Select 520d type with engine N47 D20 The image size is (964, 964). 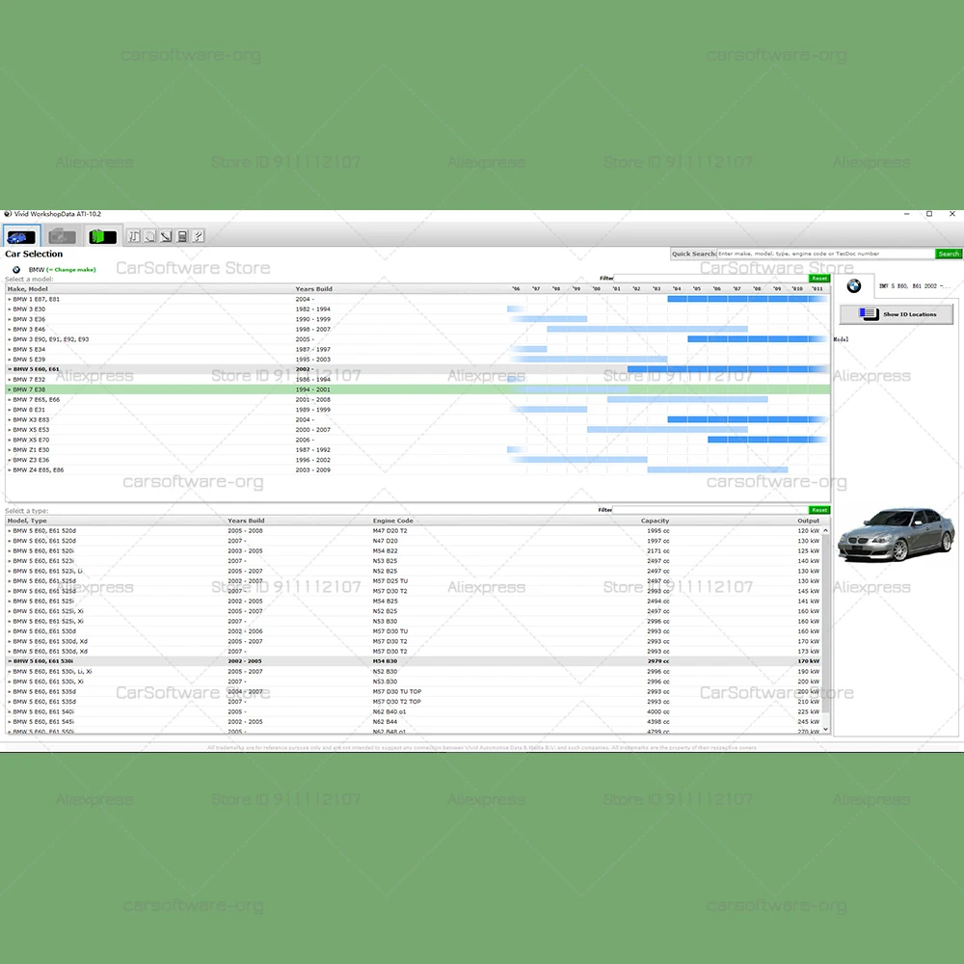pyautogui.click(x=414, y=541)
